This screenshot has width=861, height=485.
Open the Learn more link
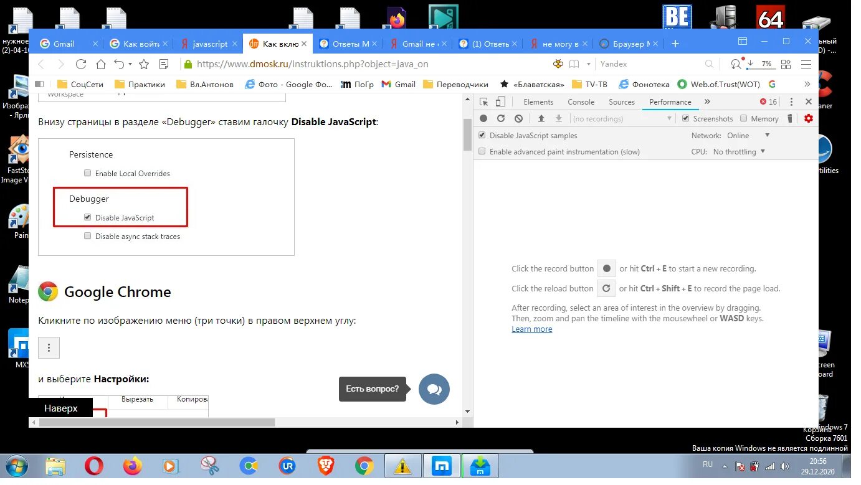(532, 329)
